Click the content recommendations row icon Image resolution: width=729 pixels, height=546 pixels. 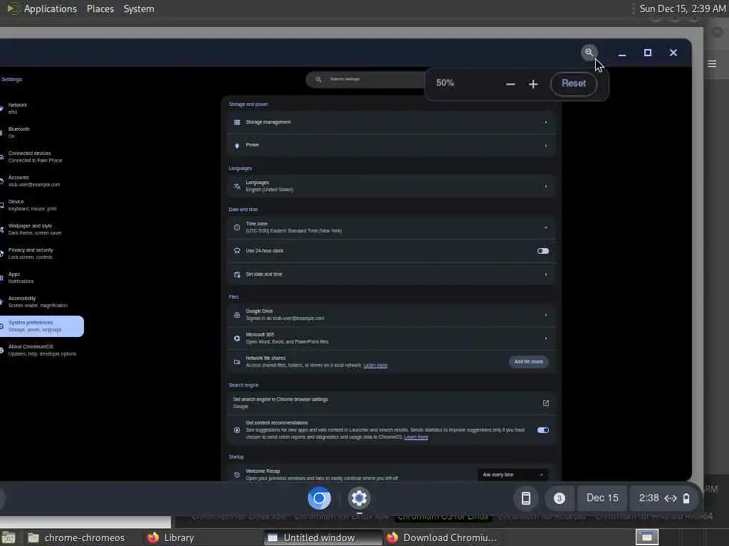237,430
